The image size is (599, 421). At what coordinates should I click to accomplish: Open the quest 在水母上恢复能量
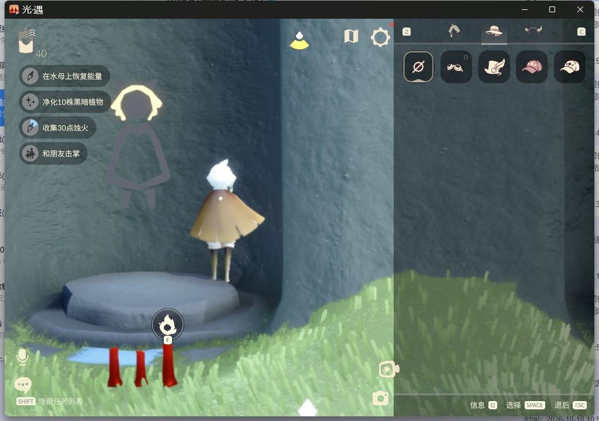pos(64,75)
